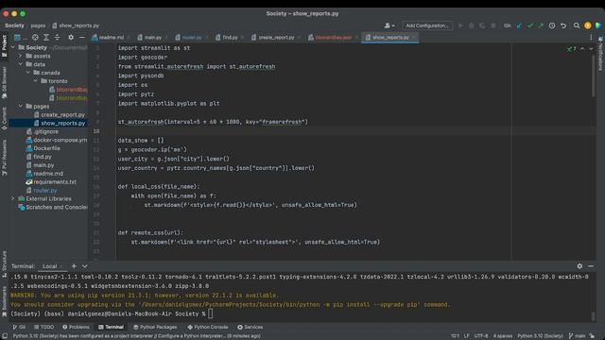Viewport: 605px width, 340px height.
Task: Select the Local terminal tab
Action: click(50, 266)
